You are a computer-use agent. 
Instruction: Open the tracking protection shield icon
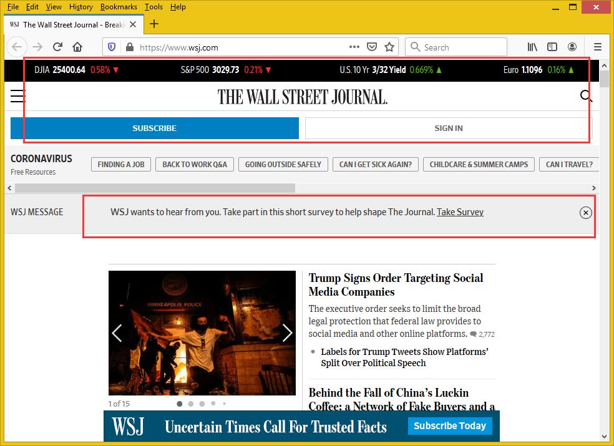click(x=112, y=47)
